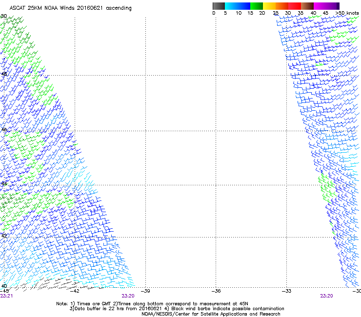Click the 'Times are GMT' note line
Image resolution: width=361 pixels, height=317 pixels.
[x=152, y=304]
